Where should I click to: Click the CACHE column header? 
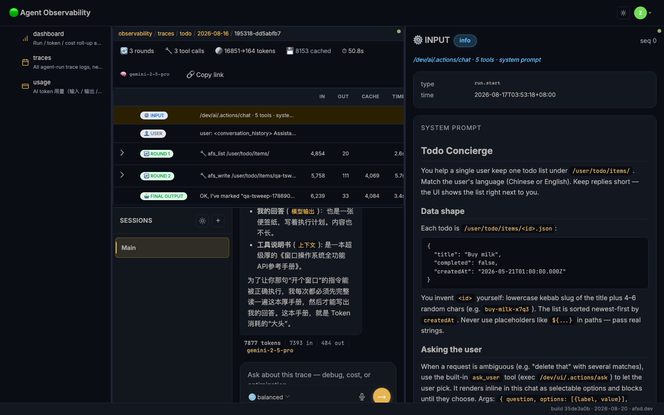click(370, 97)
